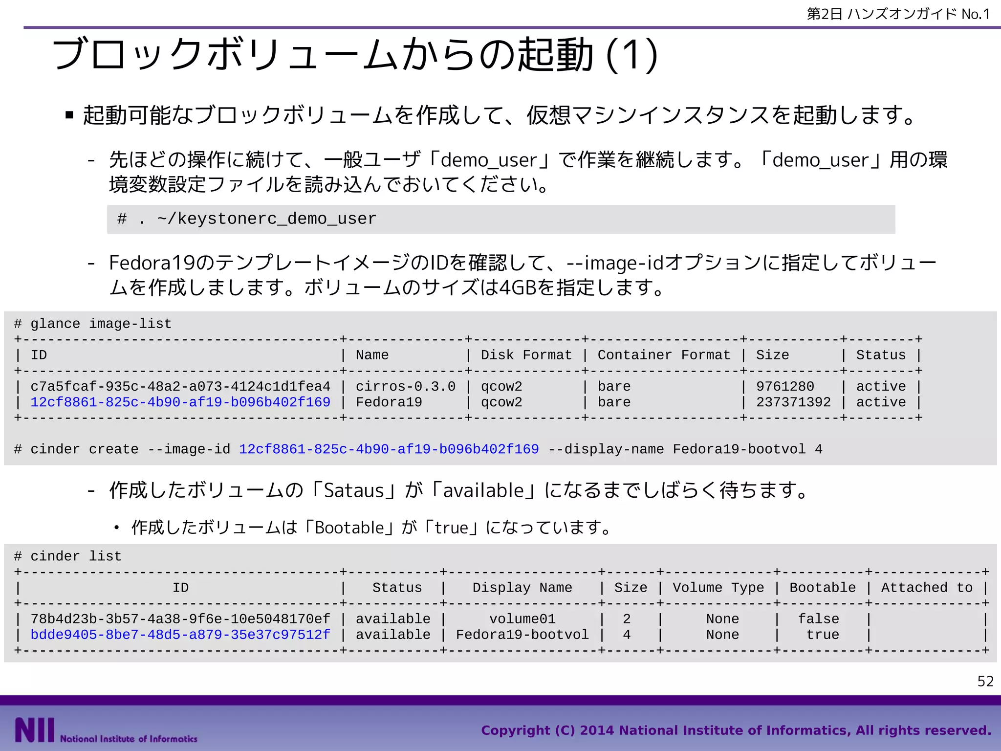Click the blue image ID in cinder create command
This screenshot has width=1001, height=751.
[389, 449]
